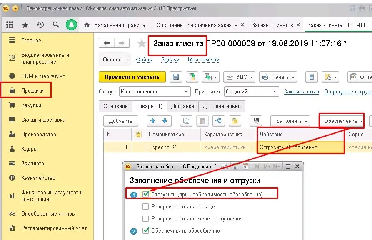This screenshot has height=240, width=372.
Task: Open the 1C main menu arrow
Action: (15, 9)
